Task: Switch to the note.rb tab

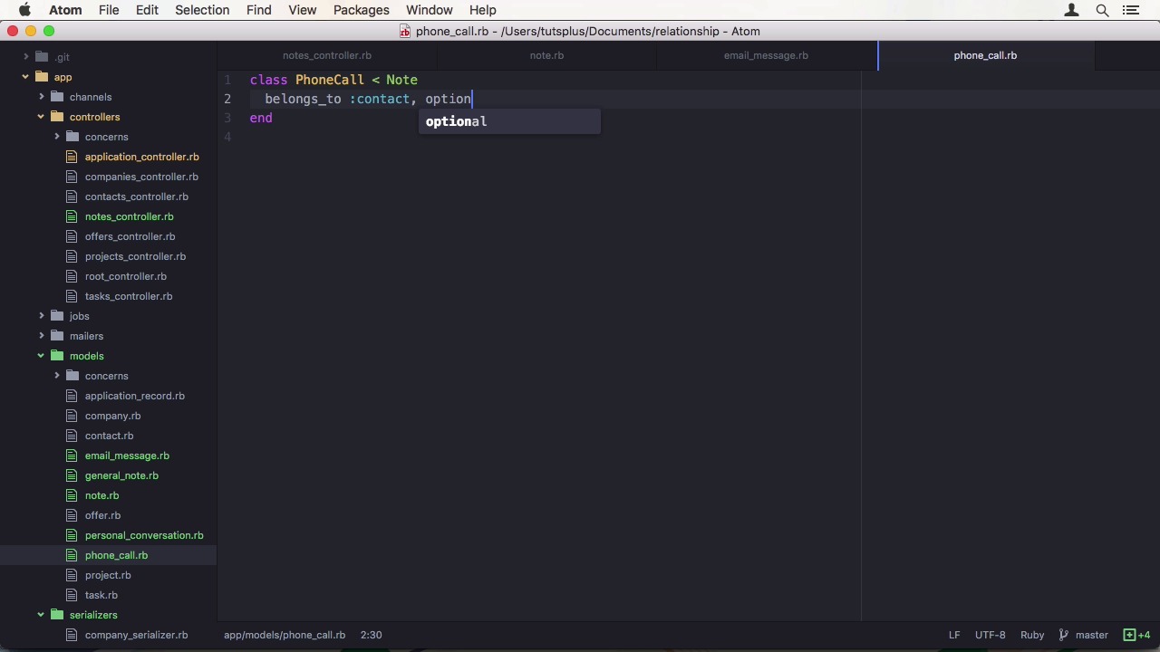Action: pyautogui.click(x=546, y=55)
